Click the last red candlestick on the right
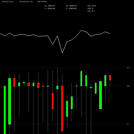The image size is (134, 134). click(110, 78)
